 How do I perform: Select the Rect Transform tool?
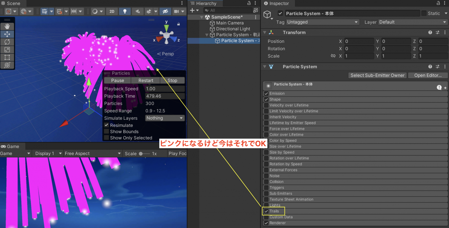click(x=7, y=57)
